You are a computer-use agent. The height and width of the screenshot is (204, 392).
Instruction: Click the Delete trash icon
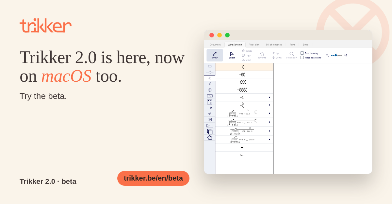click(x=243, y=51)
